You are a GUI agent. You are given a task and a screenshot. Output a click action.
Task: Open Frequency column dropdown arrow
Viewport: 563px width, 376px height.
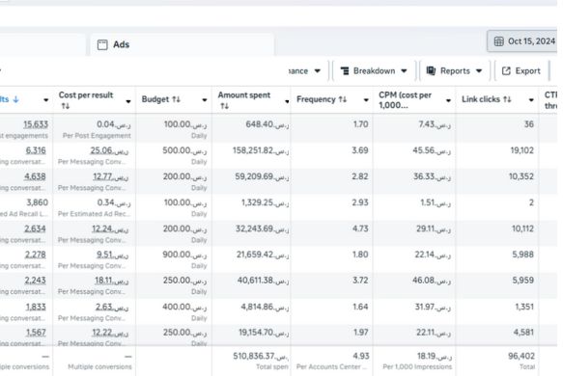(366, 100)
